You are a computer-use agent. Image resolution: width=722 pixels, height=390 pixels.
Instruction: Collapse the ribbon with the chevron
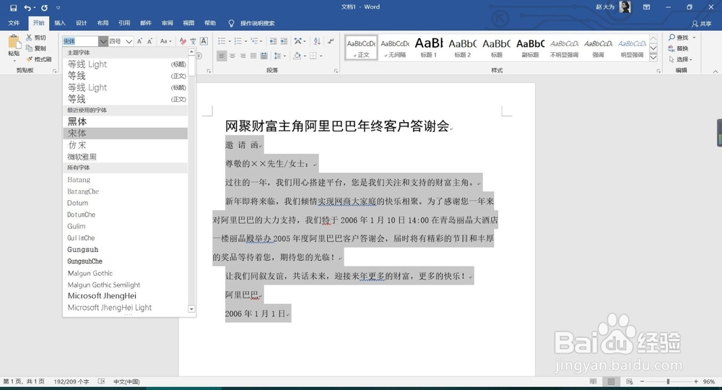point(715,71)
